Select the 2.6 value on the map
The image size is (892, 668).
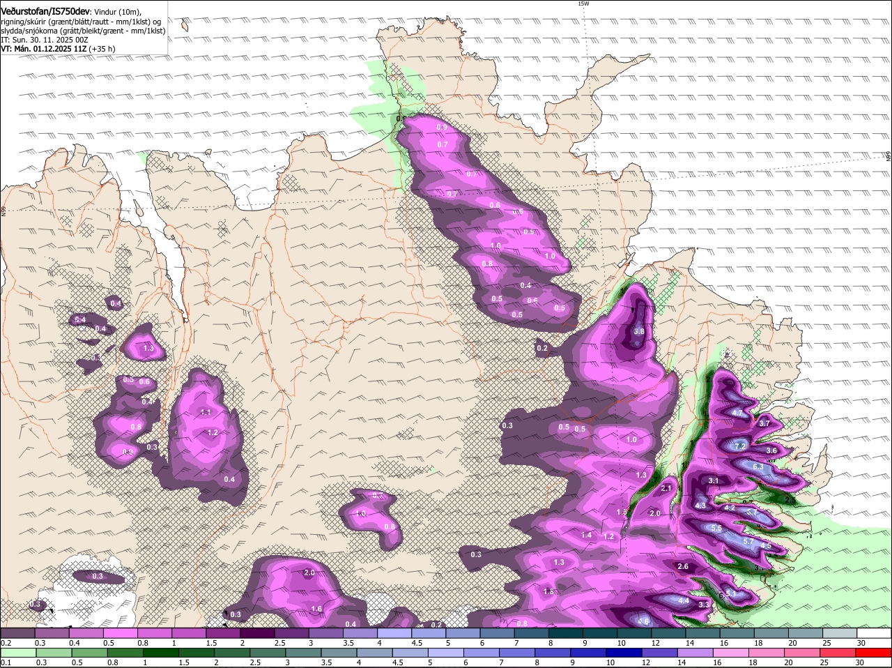[x=683, y=566]
